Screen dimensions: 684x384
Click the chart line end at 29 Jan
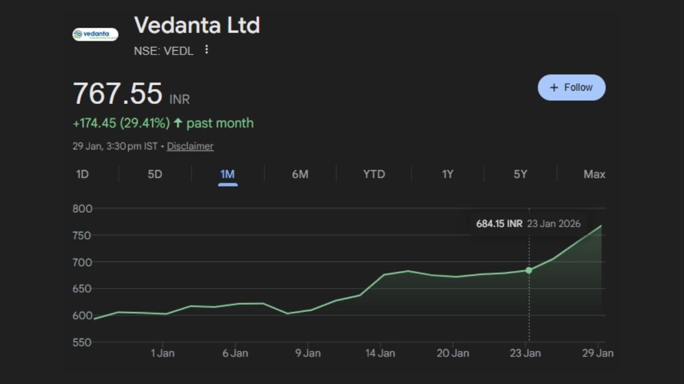pyautogui.click(x=601, y=226)
